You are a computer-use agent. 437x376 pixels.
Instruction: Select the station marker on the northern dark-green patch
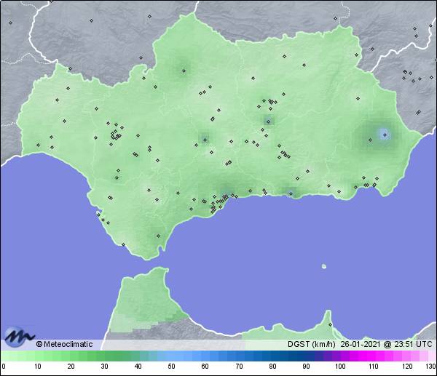184,71
